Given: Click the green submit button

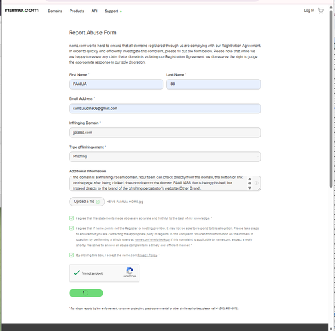Looking at the screenshot, I should click(x=86, y=293).
